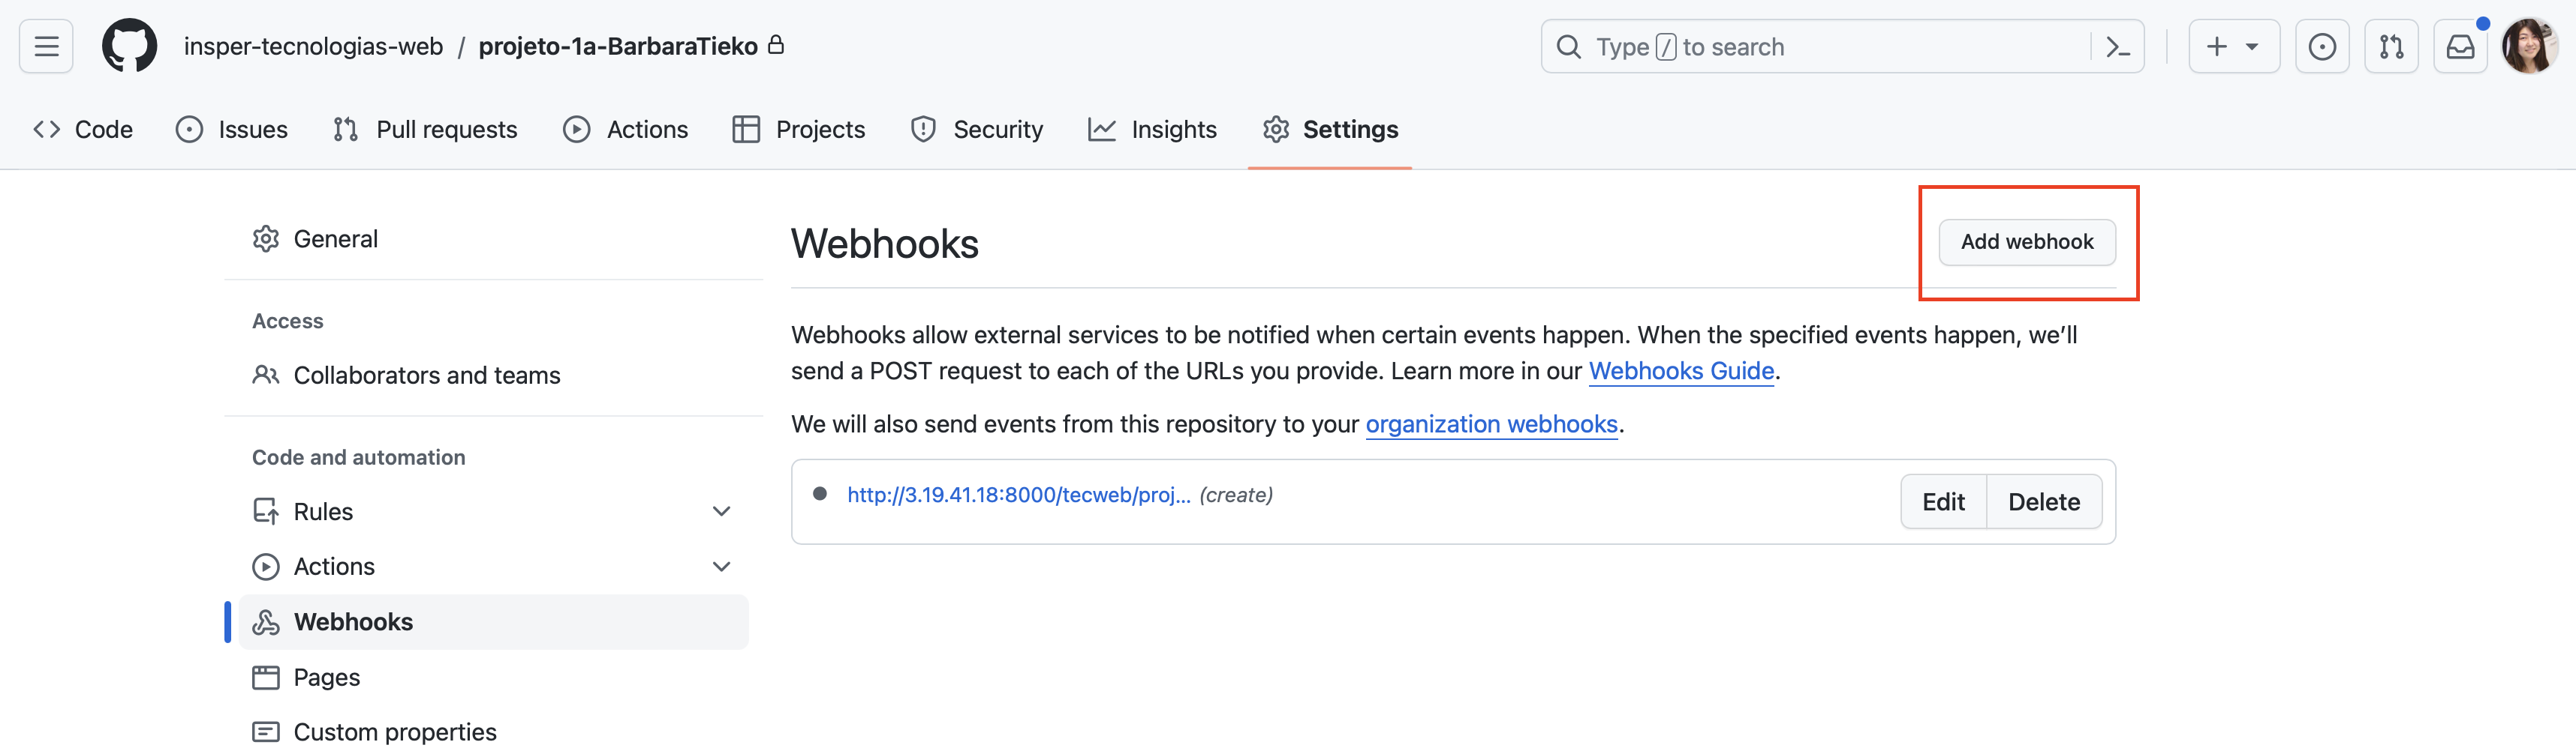Image resolution: width=2576 pixels, height=754 pixels.
Task: Expand the Rules section chevron
Action: coord(721,511)
